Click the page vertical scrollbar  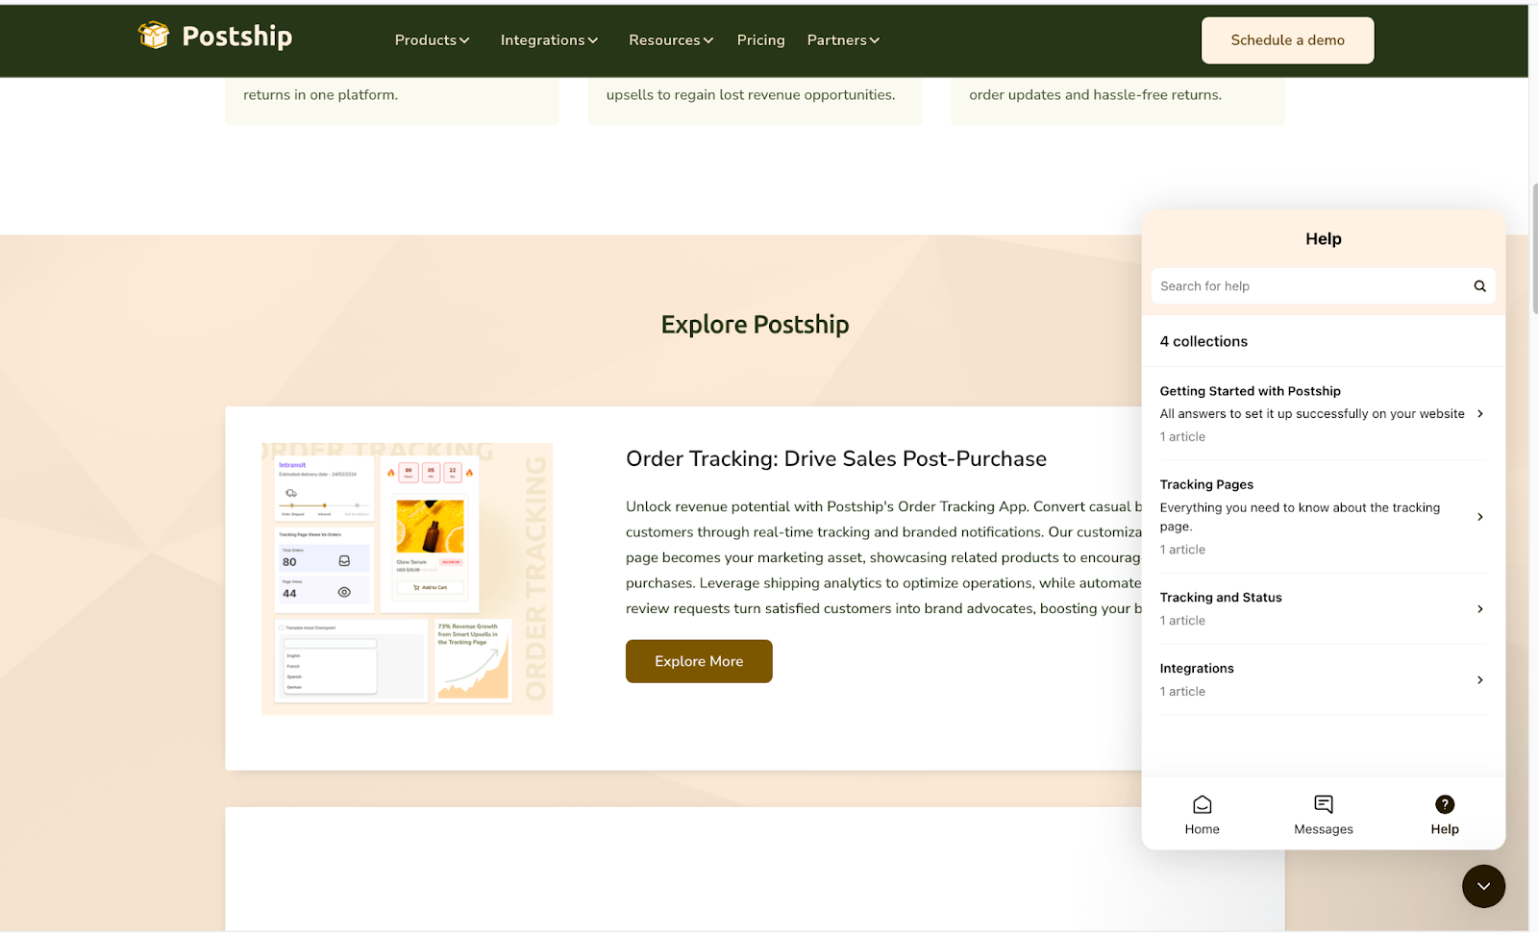click(x=1533, y=250)
